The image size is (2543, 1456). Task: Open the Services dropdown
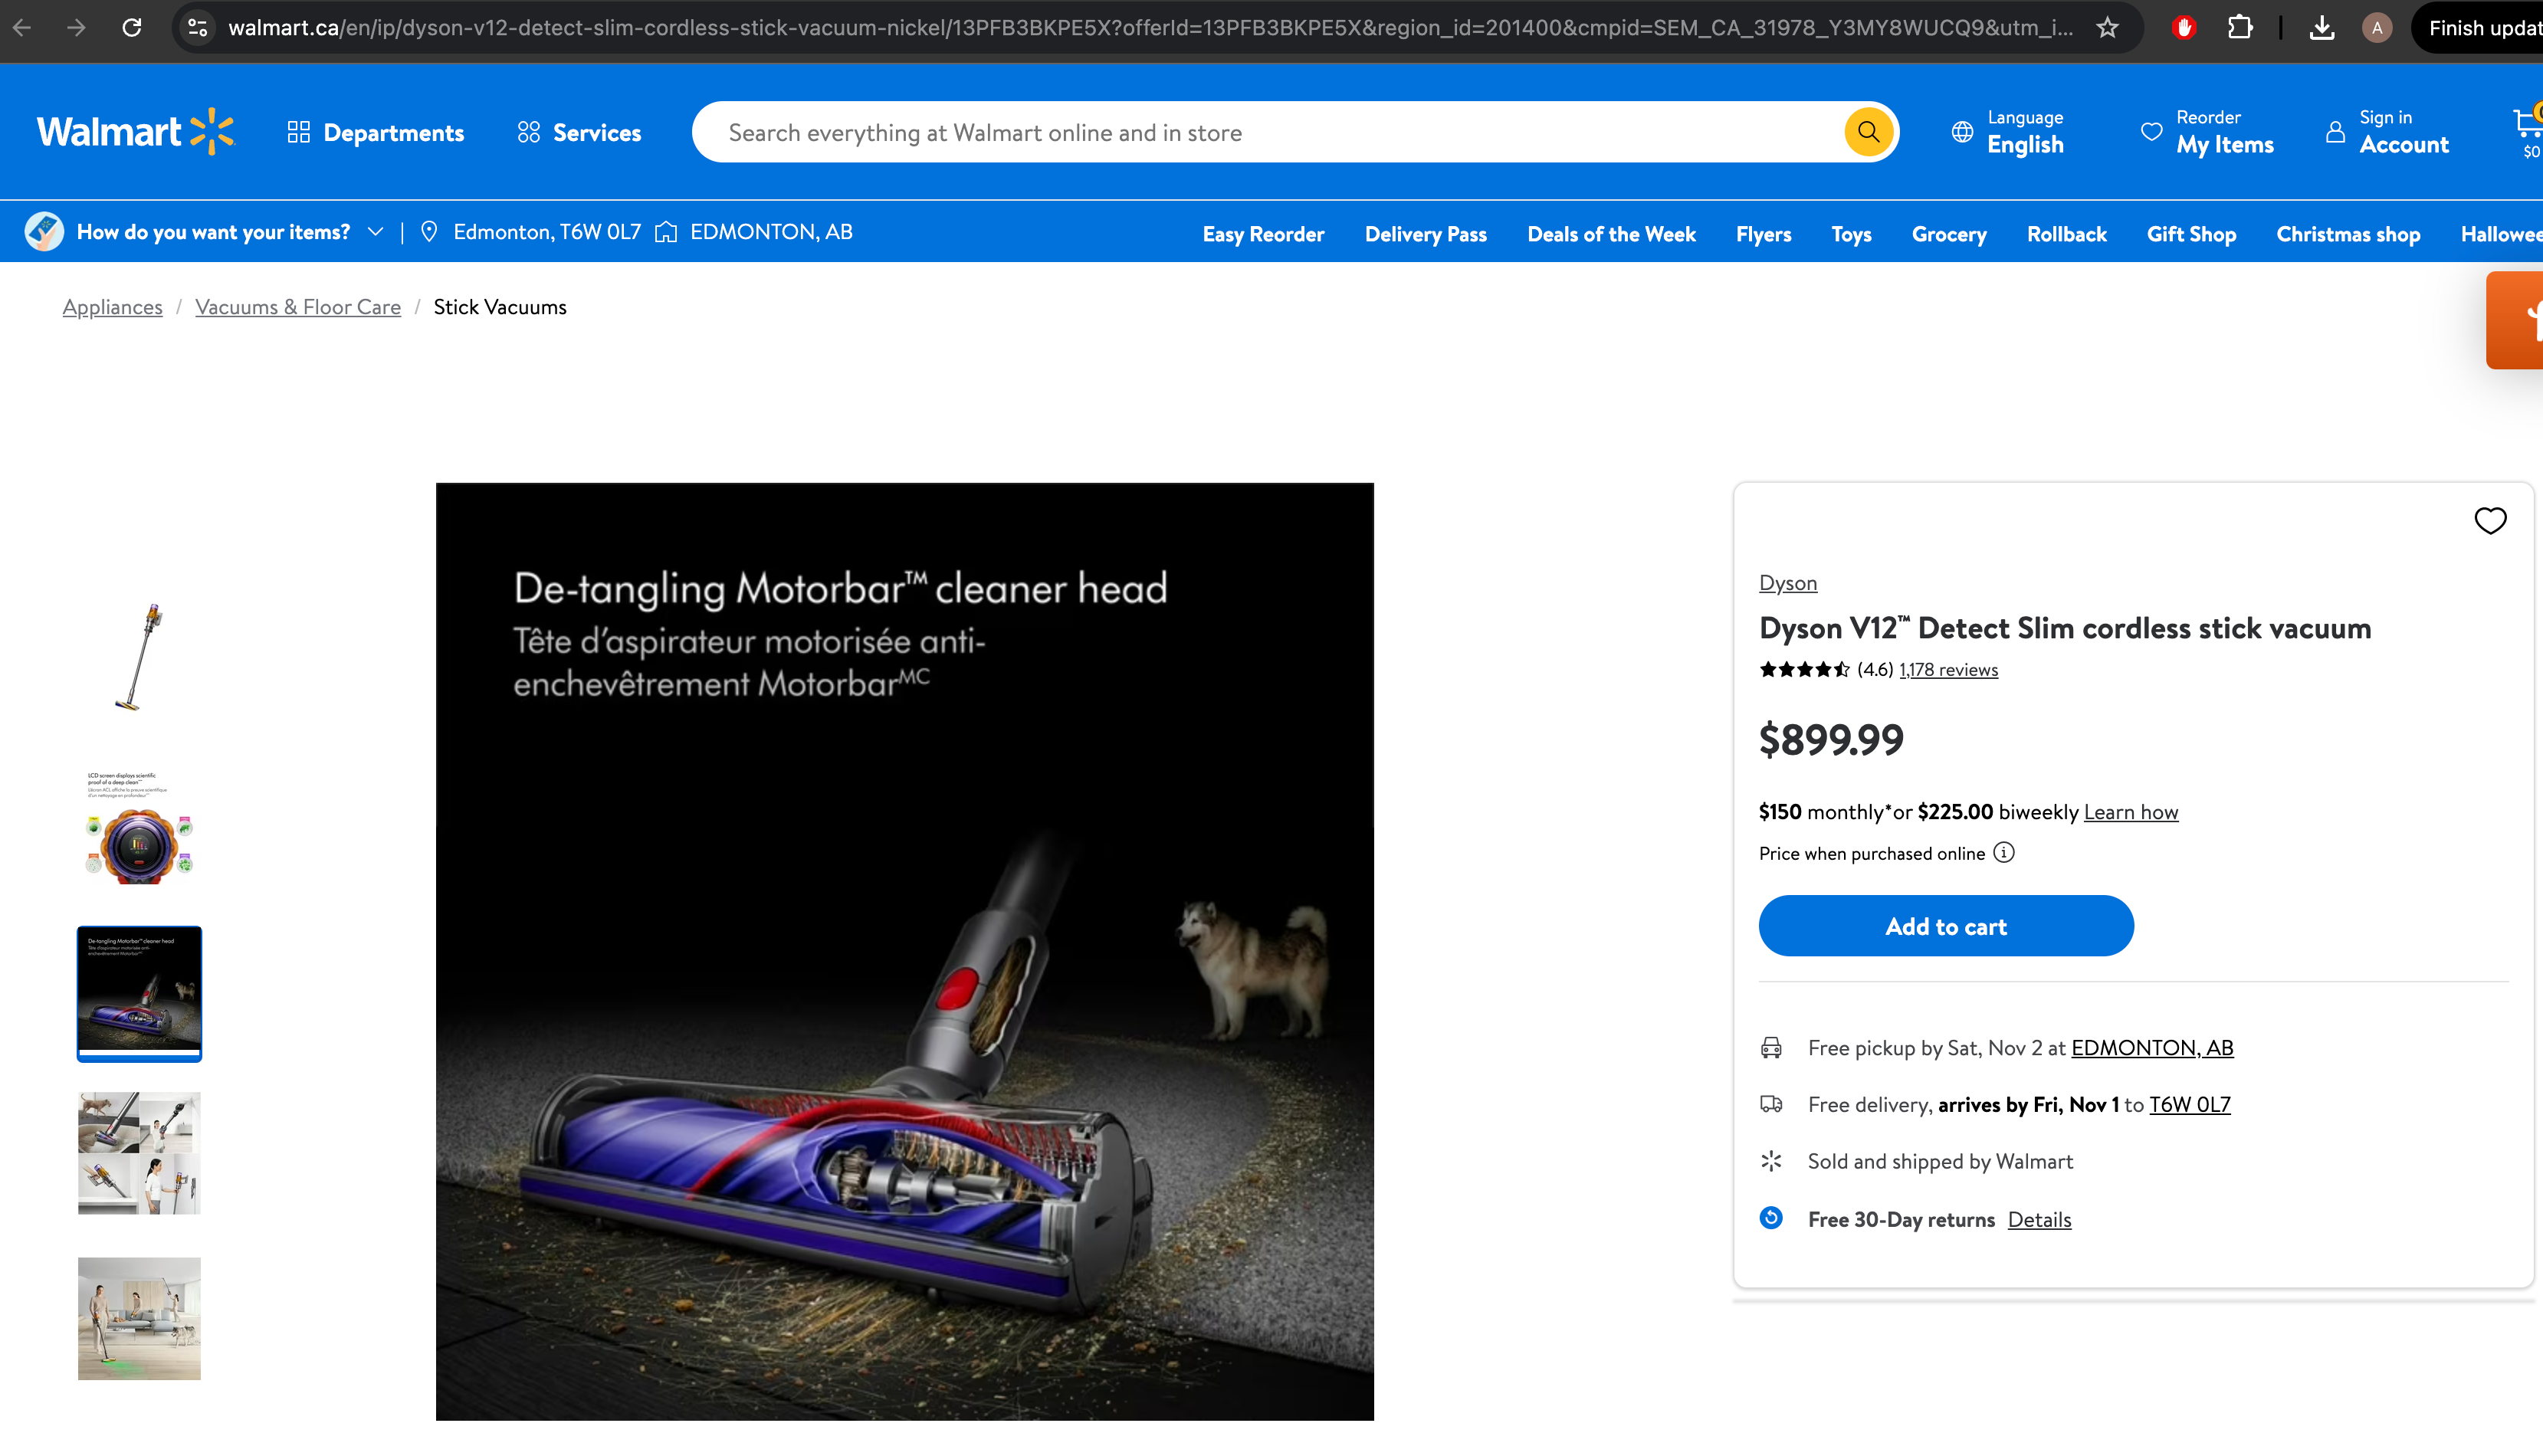(578, 131)
